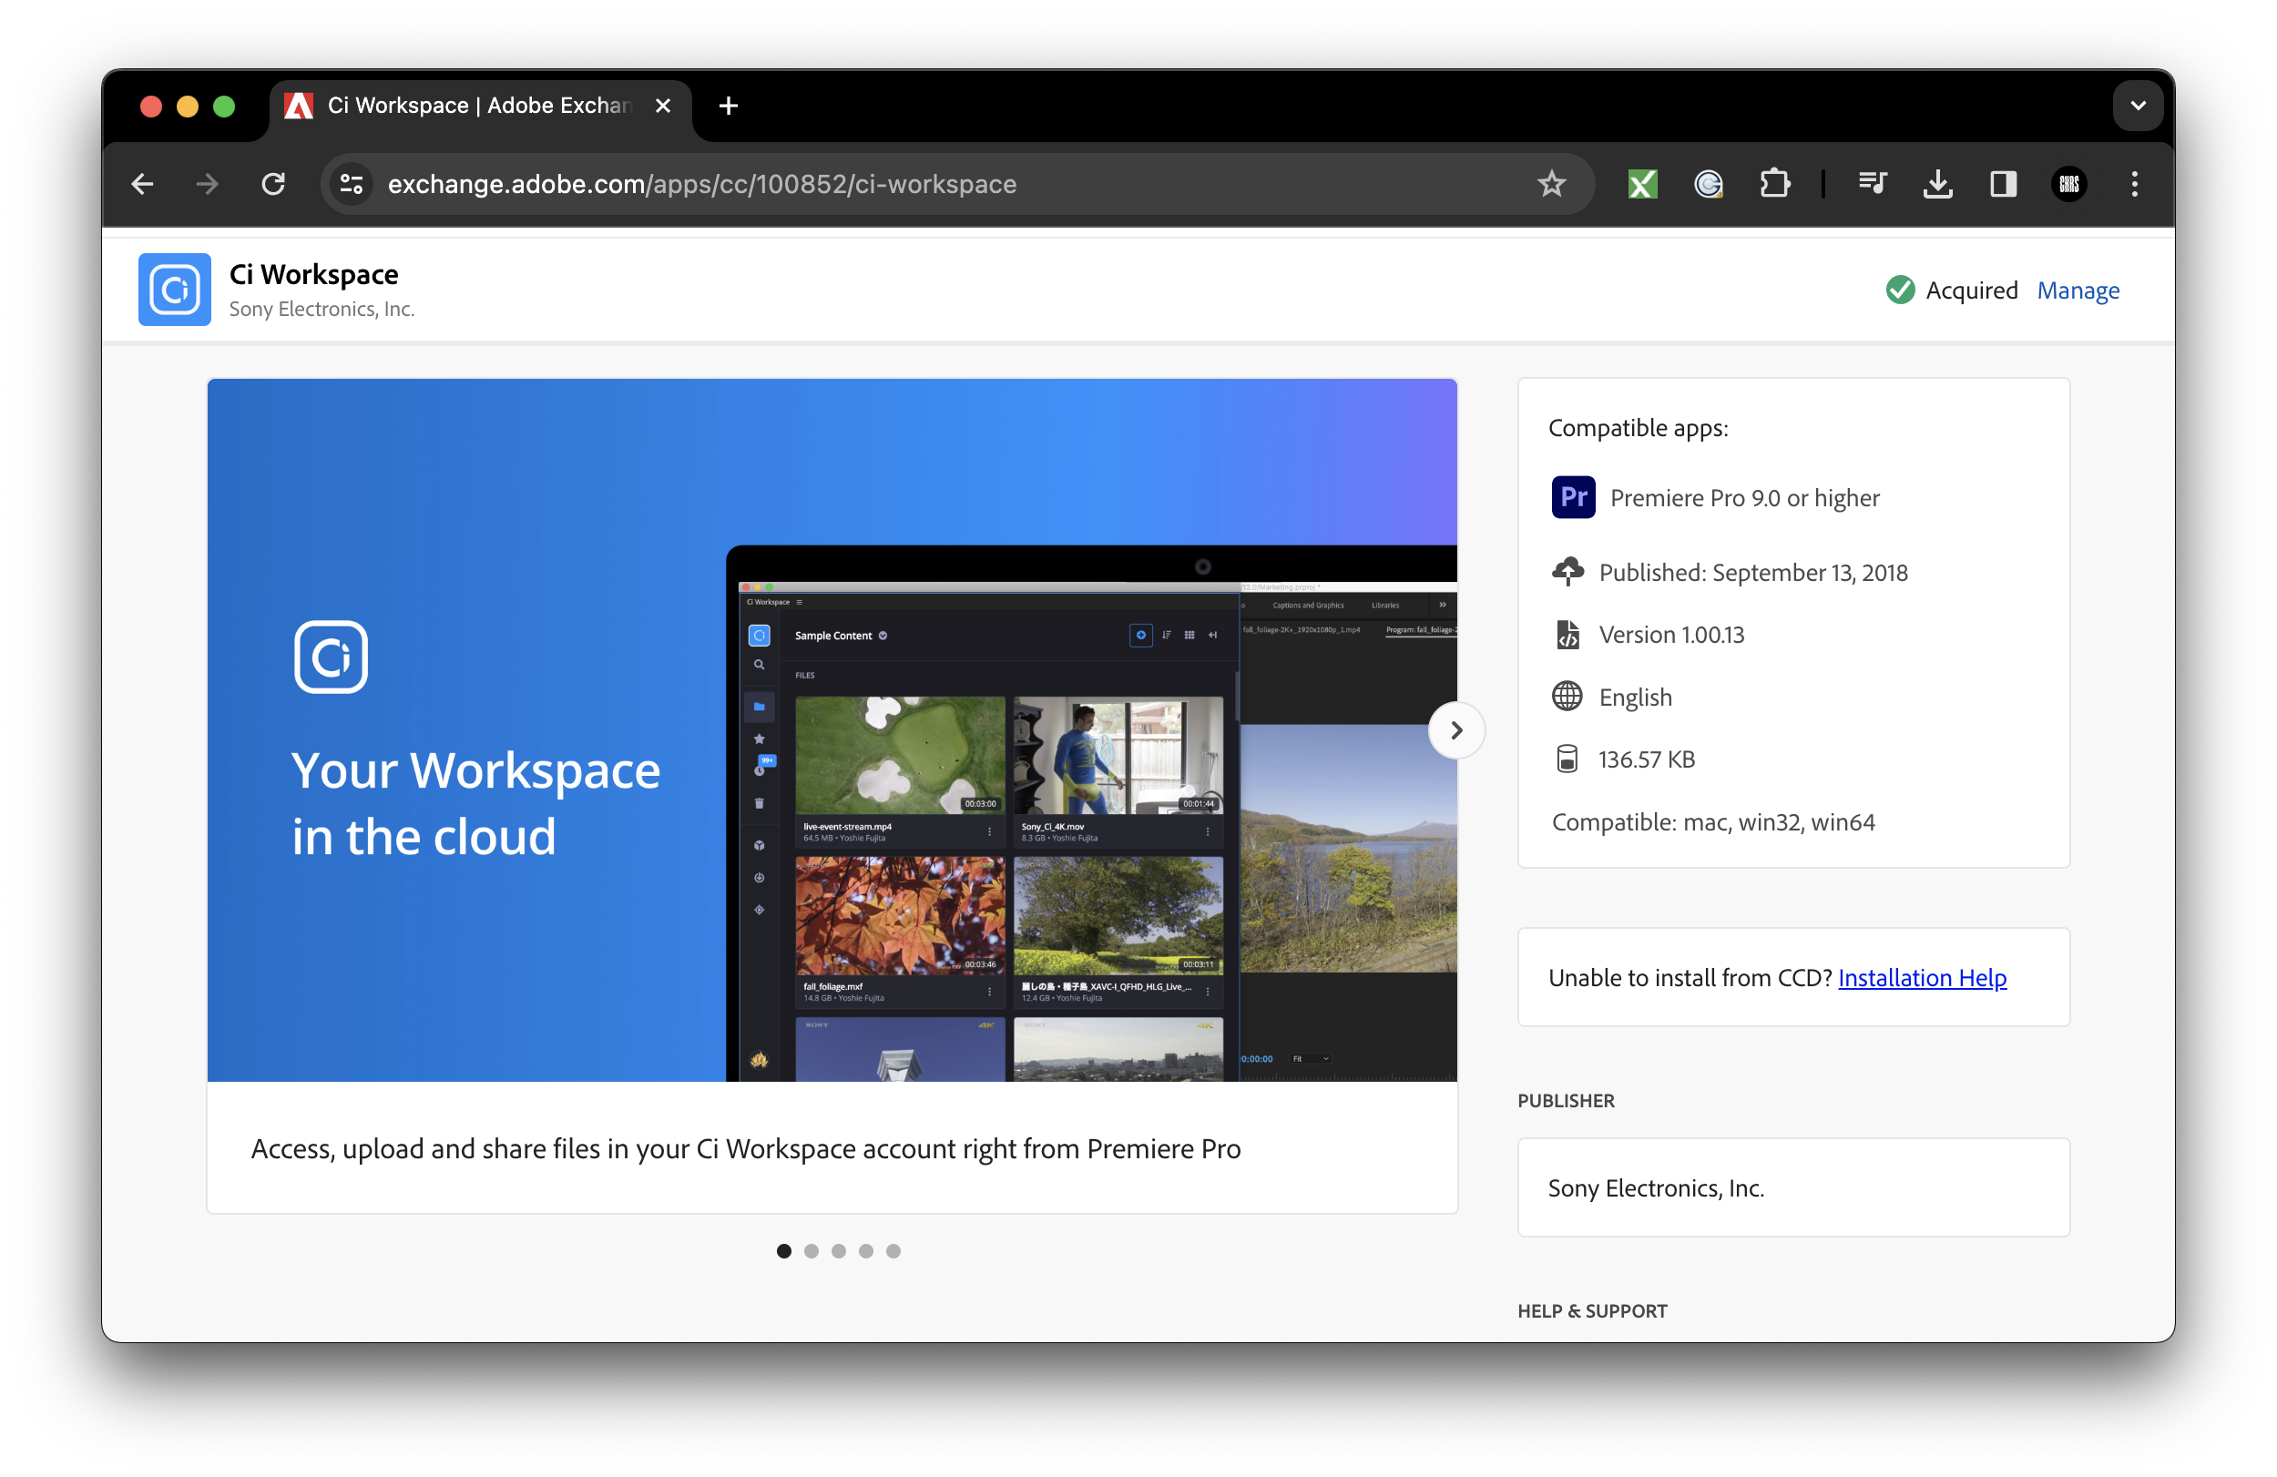This screenshot has height=1477, width=2277.
Task: Advance carousel with the next arrow
Action: click(1456, 731)
